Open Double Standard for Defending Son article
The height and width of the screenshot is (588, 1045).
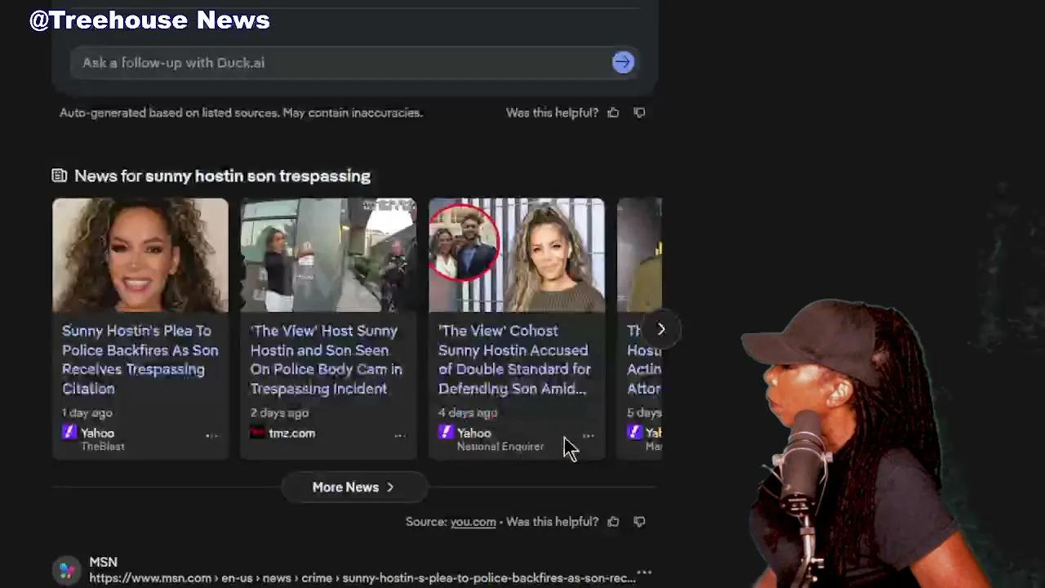(x=514, y=359)
